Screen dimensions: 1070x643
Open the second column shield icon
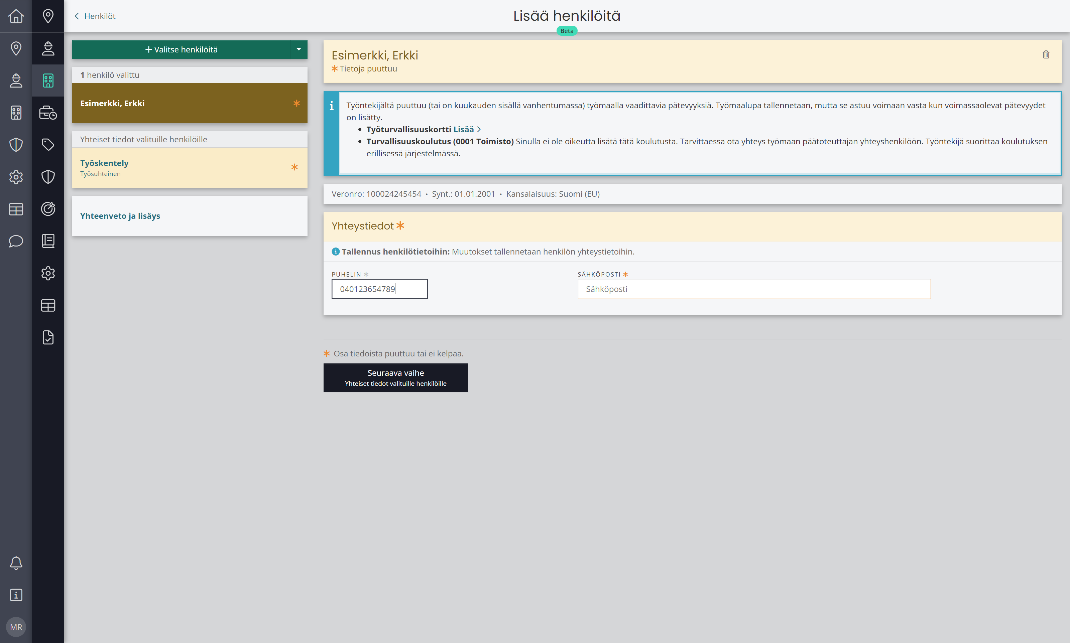[x=48, y=177]
